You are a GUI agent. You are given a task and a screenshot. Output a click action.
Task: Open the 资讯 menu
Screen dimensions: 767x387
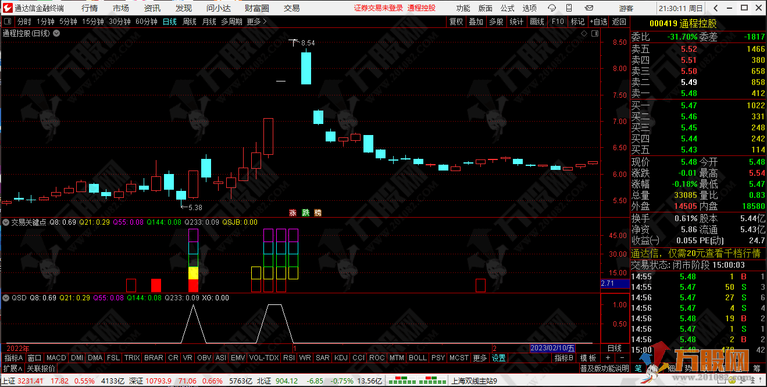[x=152, y=8]
